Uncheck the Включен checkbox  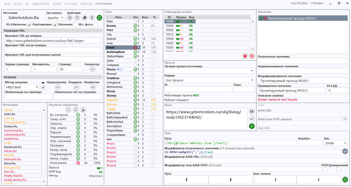tap(30, 25)
